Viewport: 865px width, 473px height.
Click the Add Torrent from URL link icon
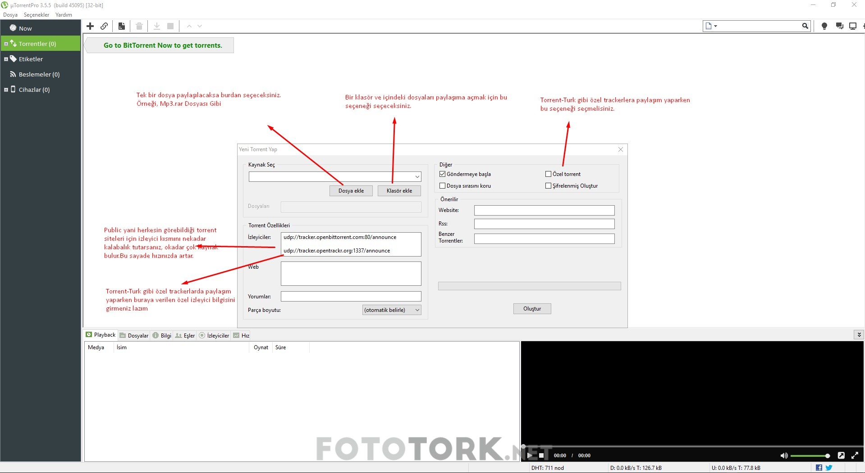[x=104, y=26]
